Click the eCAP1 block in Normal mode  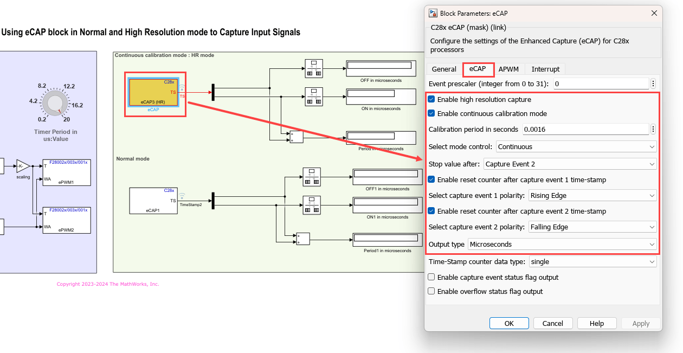point(153,201)
